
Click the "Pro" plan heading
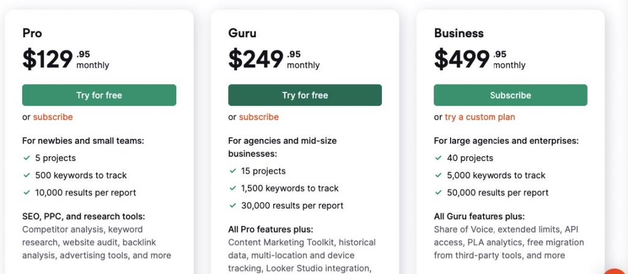(x=32, y=33)
